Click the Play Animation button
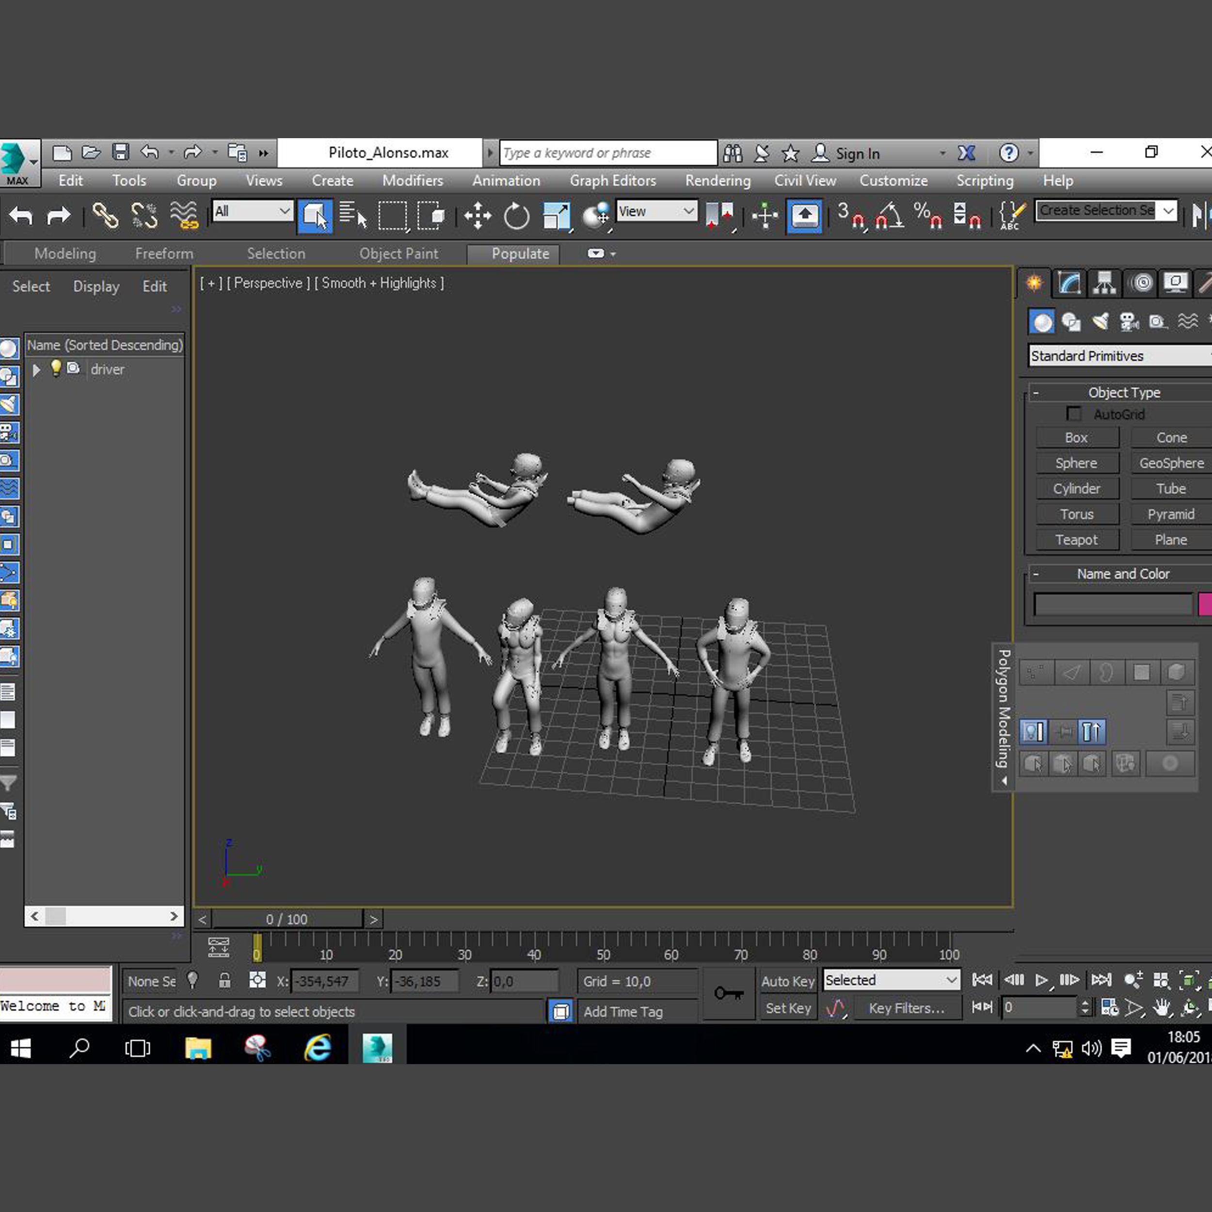 1041,980
